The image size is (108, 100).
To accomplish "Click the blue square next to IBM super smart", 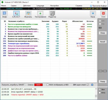I will click(92, 85).
